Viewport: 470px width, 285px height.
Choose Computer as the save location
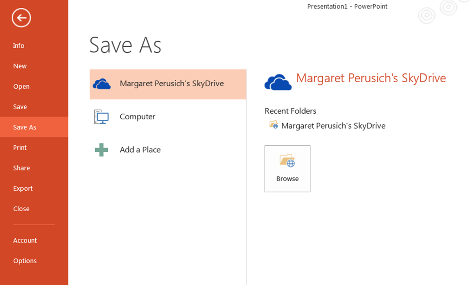(168, 117)
